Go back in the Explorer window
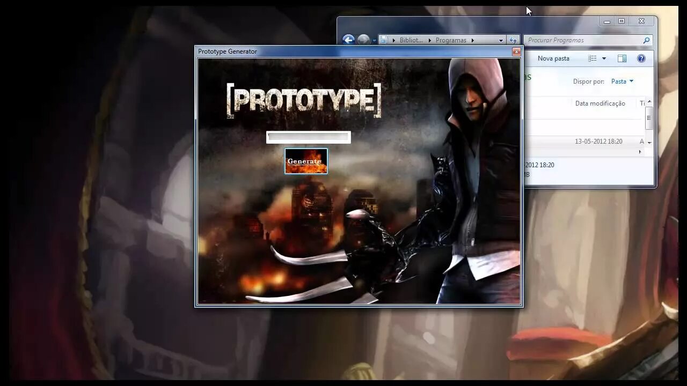 [348, 40]
